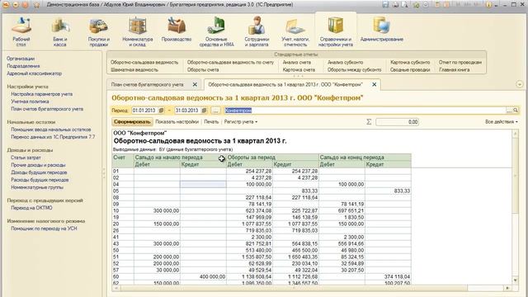Open Адресный классификатор in the sidebar

[34, 73]
